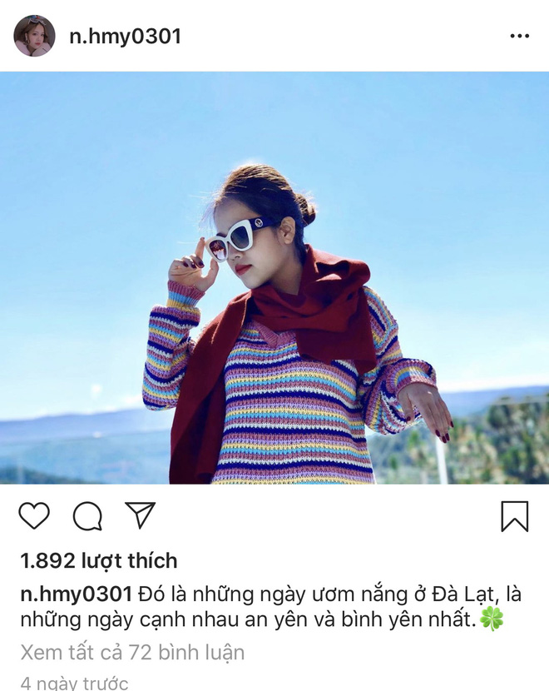549x691 pixels.
Task: Share post using the paper plane icon
Action: pos(141,515)
